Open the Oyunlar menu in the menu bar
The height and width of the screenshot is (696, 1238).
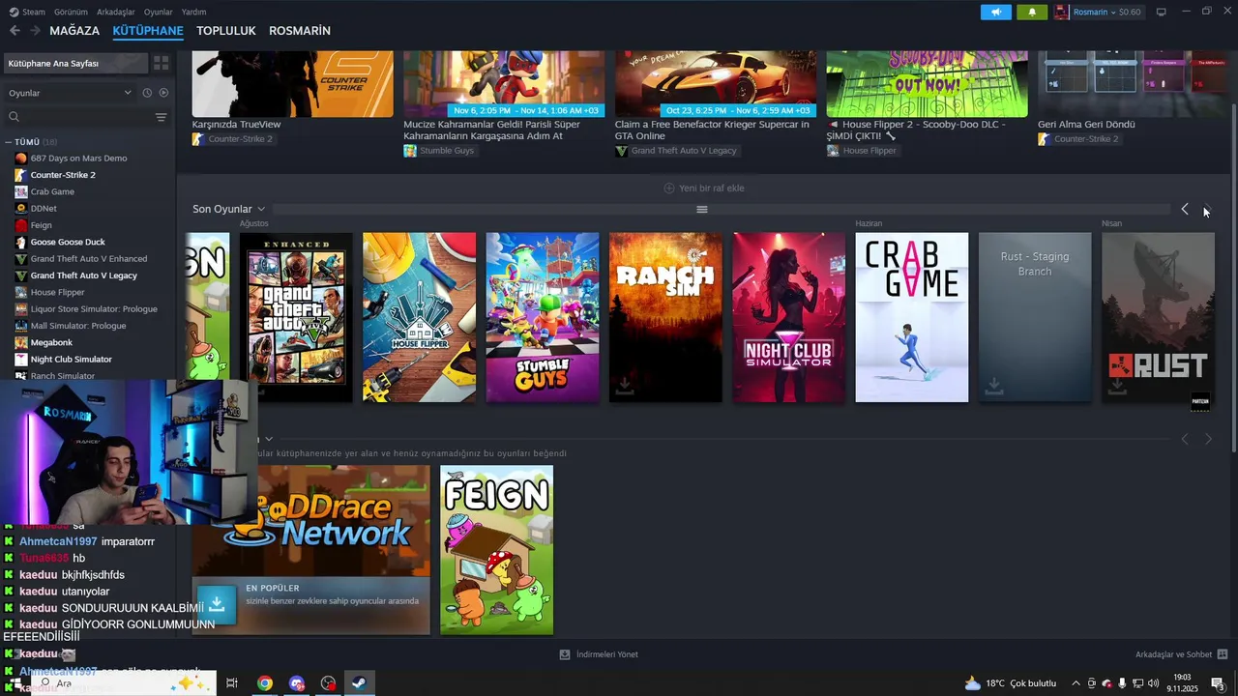(159, 12)
